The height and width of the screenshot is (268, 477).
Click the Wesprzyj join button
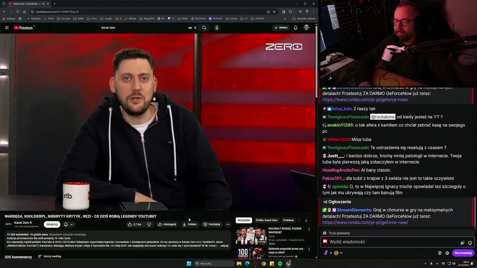pos(52,224)
